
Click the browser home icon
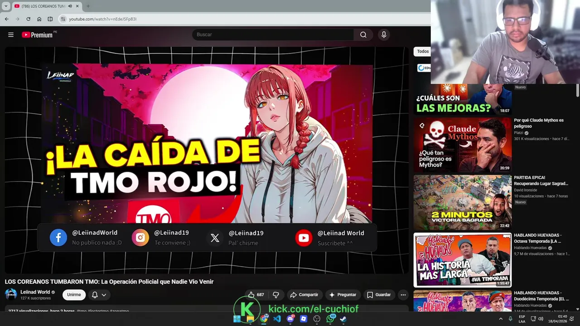click(39, 19)
